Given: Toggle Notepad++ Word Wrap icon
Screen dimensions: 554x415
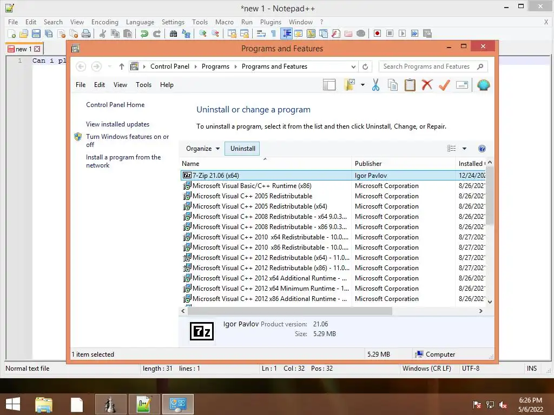Looking at the screenshot, I should click(x=261, y=34).
